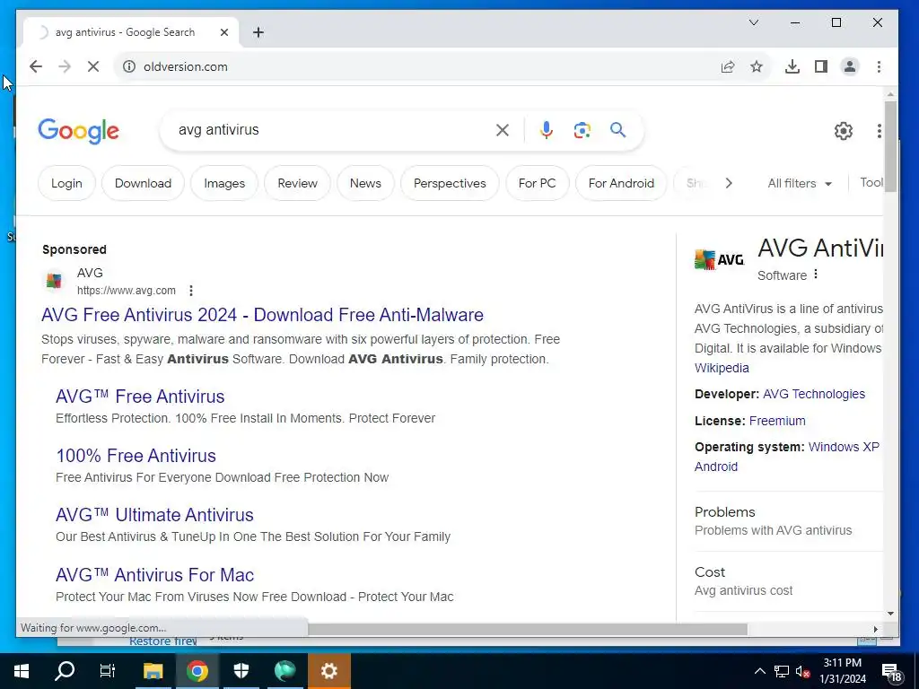Open the Settings gear app on taskbar
Image resolution: width=919 pixels, height=689 pixels.
click(328, 671)
